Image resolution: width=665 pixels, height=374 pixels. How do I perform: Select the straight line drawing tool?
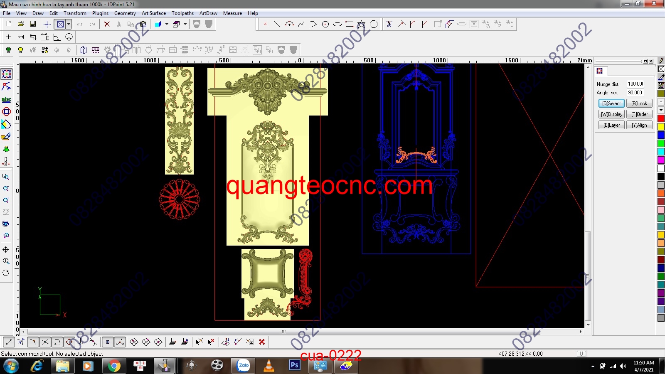tap(277, 24)
